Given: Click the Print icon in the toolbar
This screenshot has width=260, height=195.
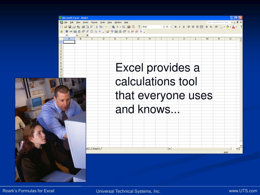Looking at the screenshot, I should [x=83, y=27].
